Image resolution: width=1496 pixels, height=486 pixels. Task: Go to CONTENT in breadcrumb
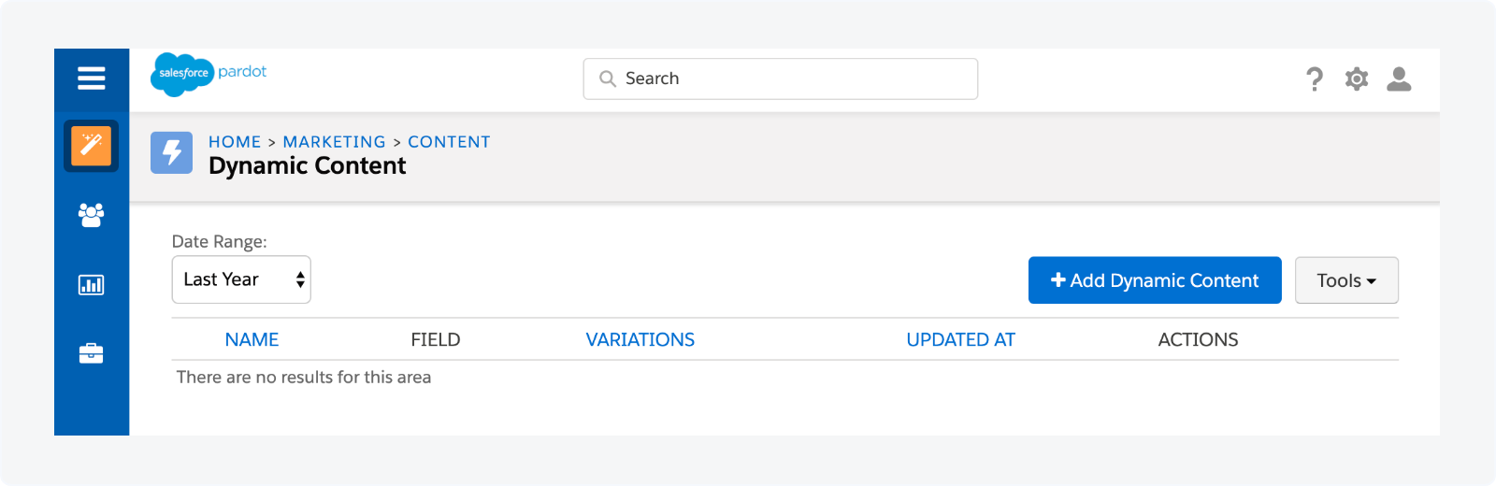coord(449,142)
